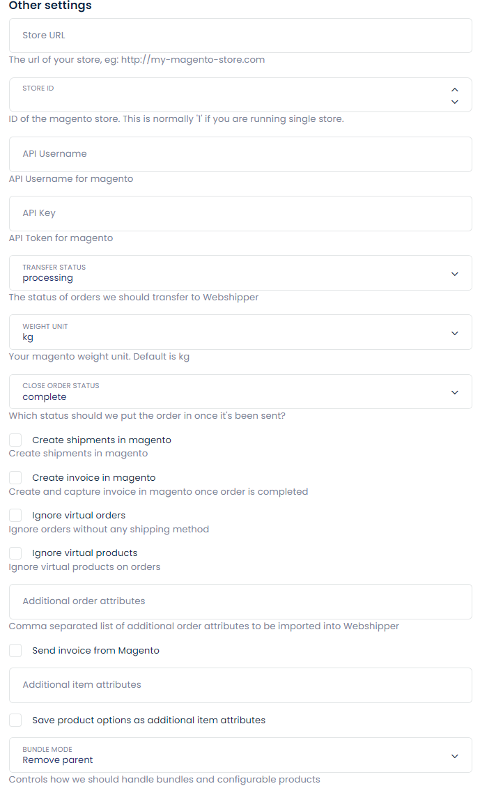Open the Bundle Mode dropdown

[240, 755]
